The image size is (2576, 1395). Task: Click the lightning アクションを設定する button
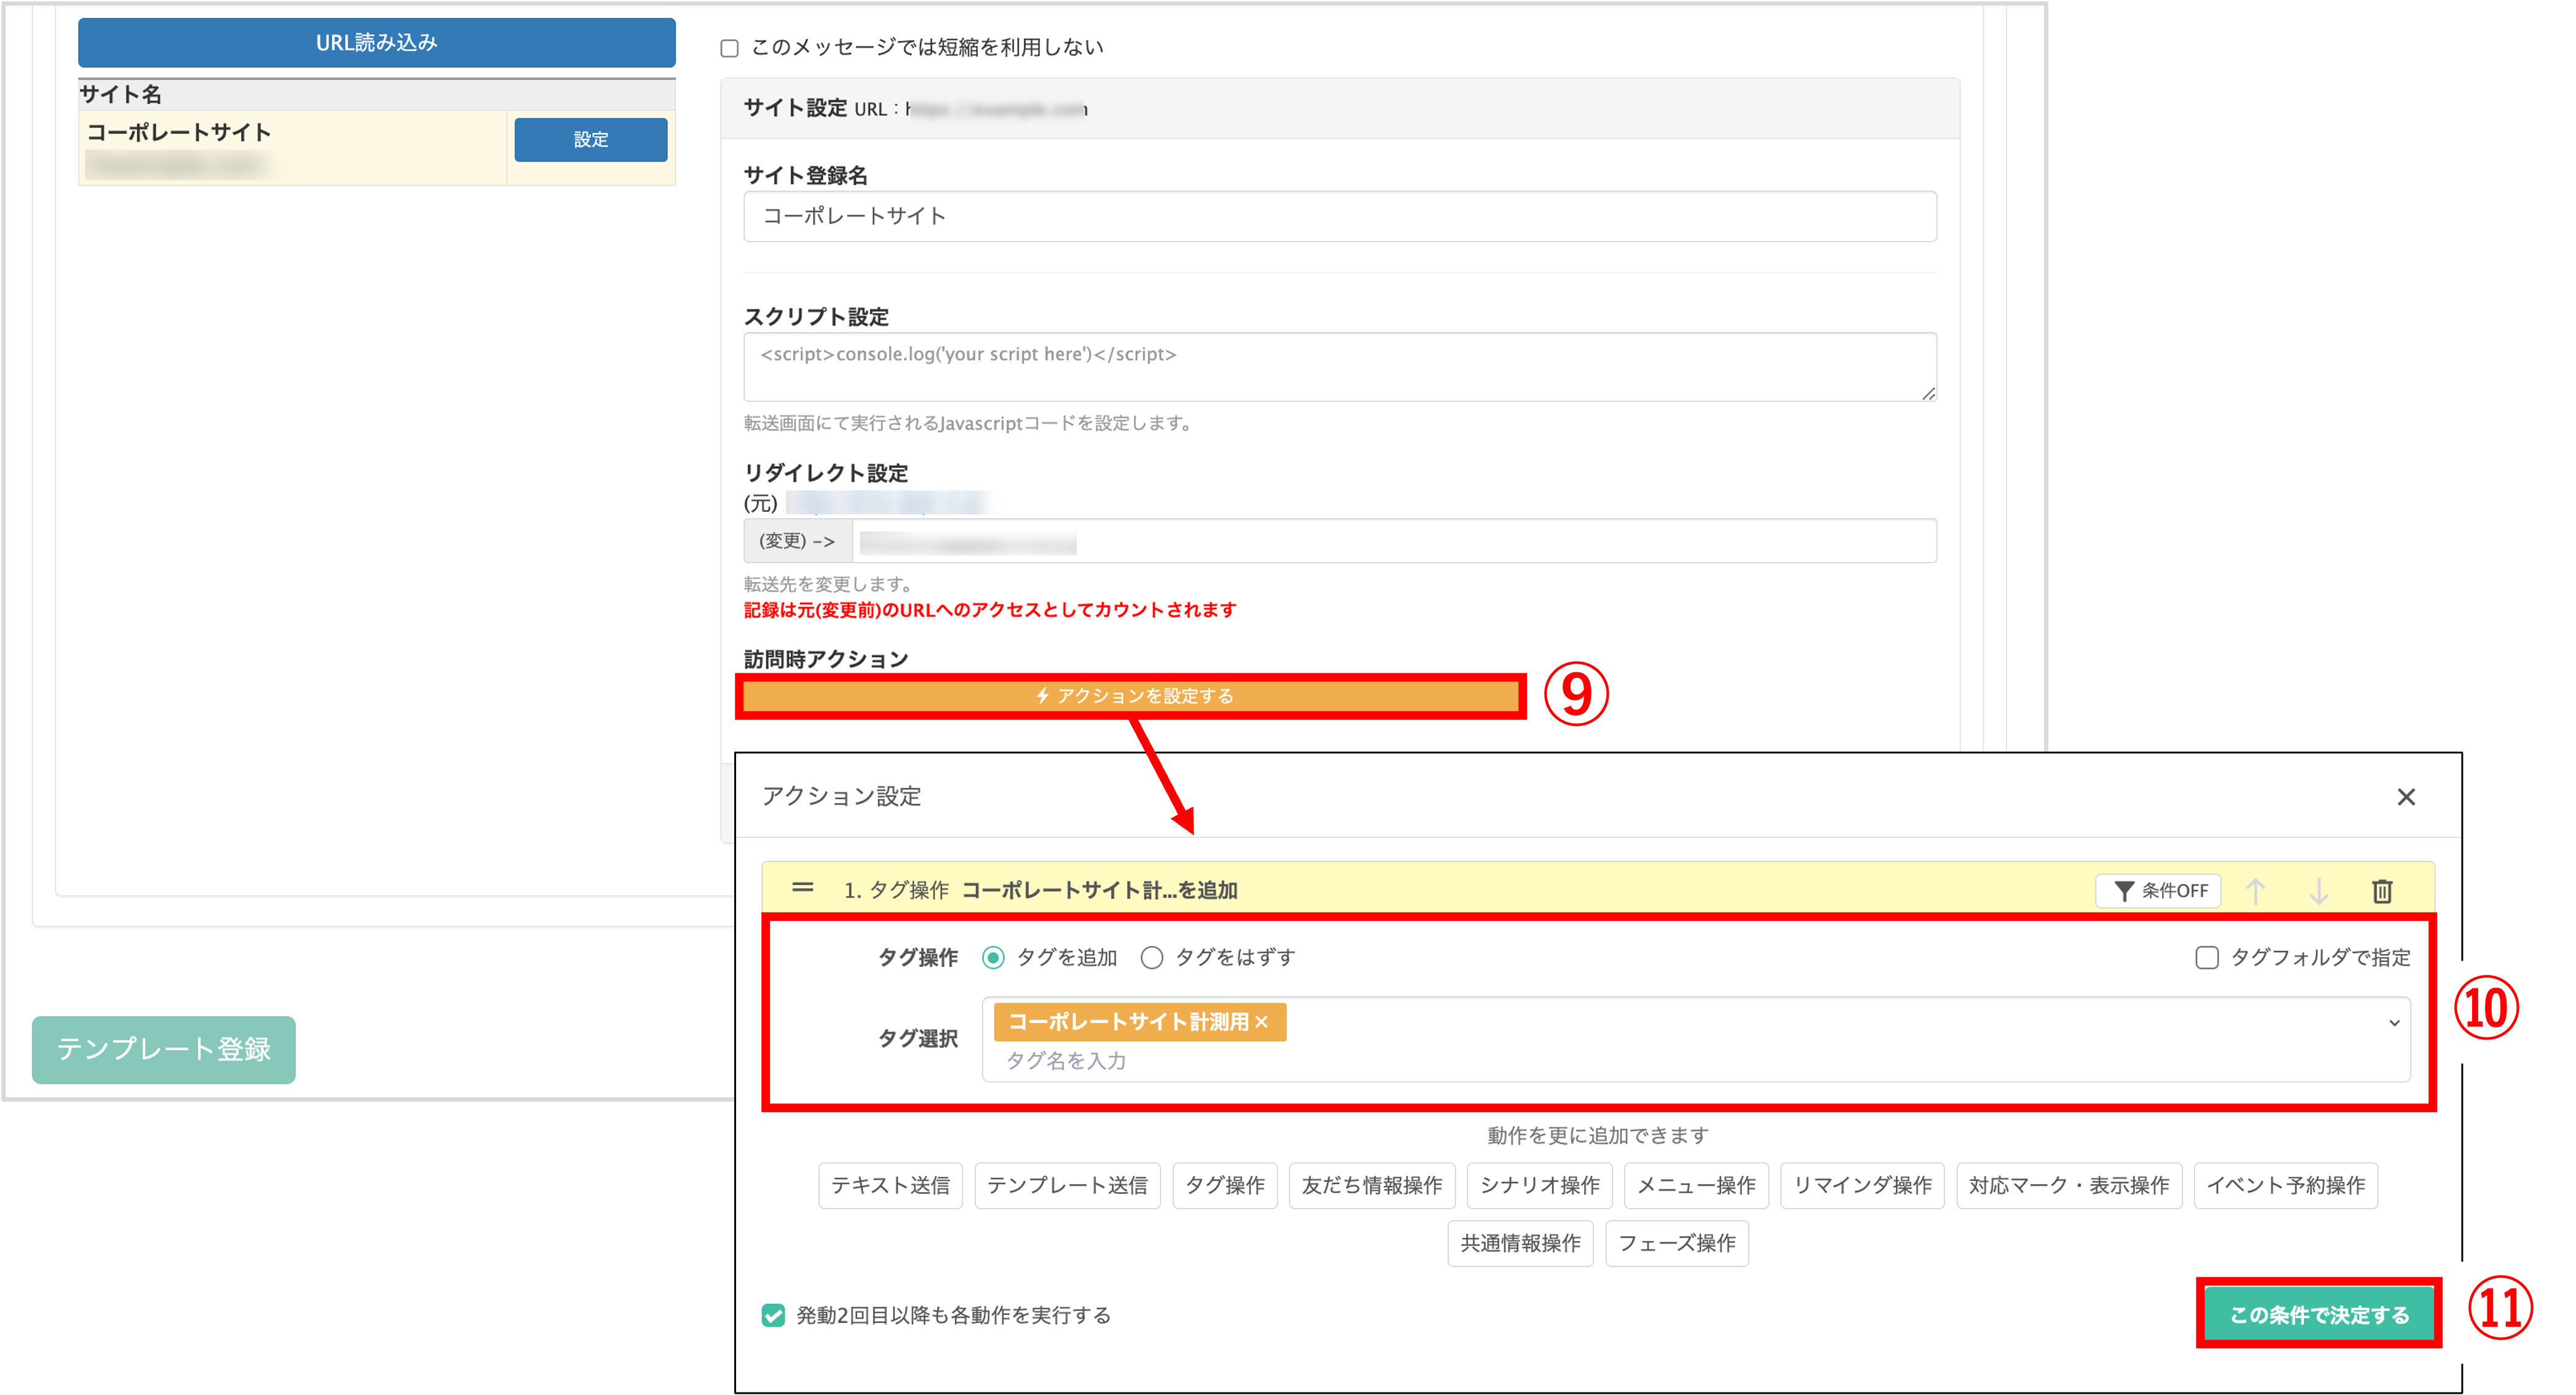click(x=1131, y=696)
